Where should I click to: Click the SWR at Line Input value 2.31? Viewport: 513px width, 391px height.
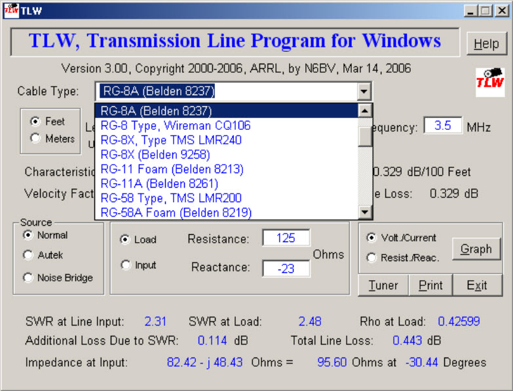[155, 321]
